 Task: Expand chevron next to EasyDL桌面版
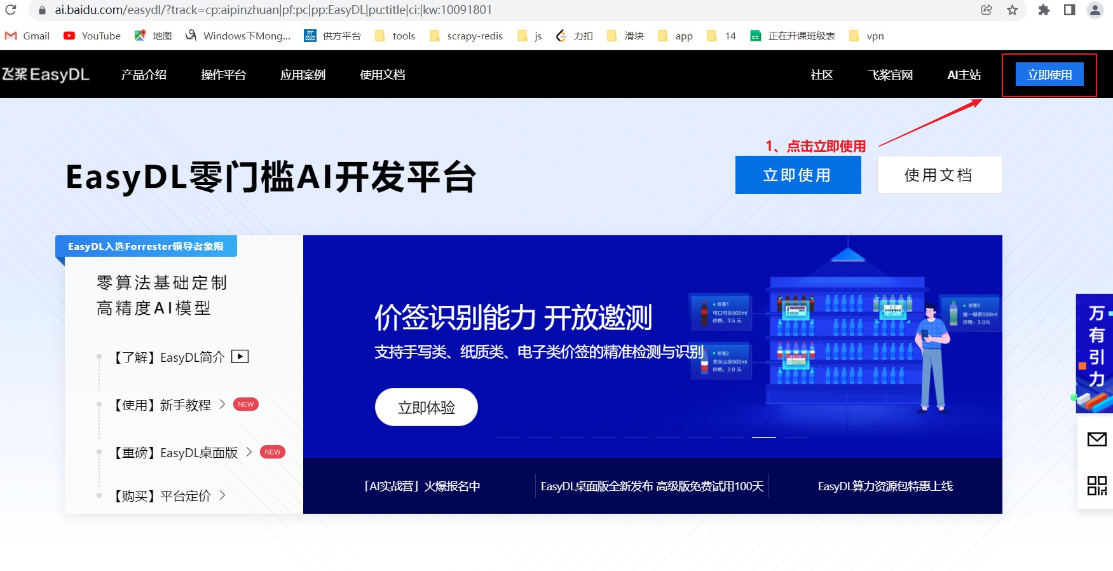pyautogui.click(x=249, y=452)
